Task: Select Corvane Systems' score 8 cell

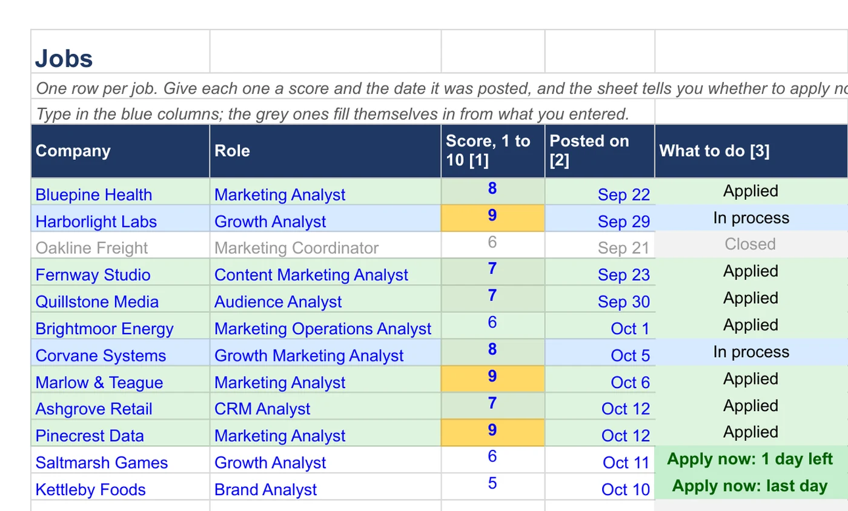Action: [493, 352]
